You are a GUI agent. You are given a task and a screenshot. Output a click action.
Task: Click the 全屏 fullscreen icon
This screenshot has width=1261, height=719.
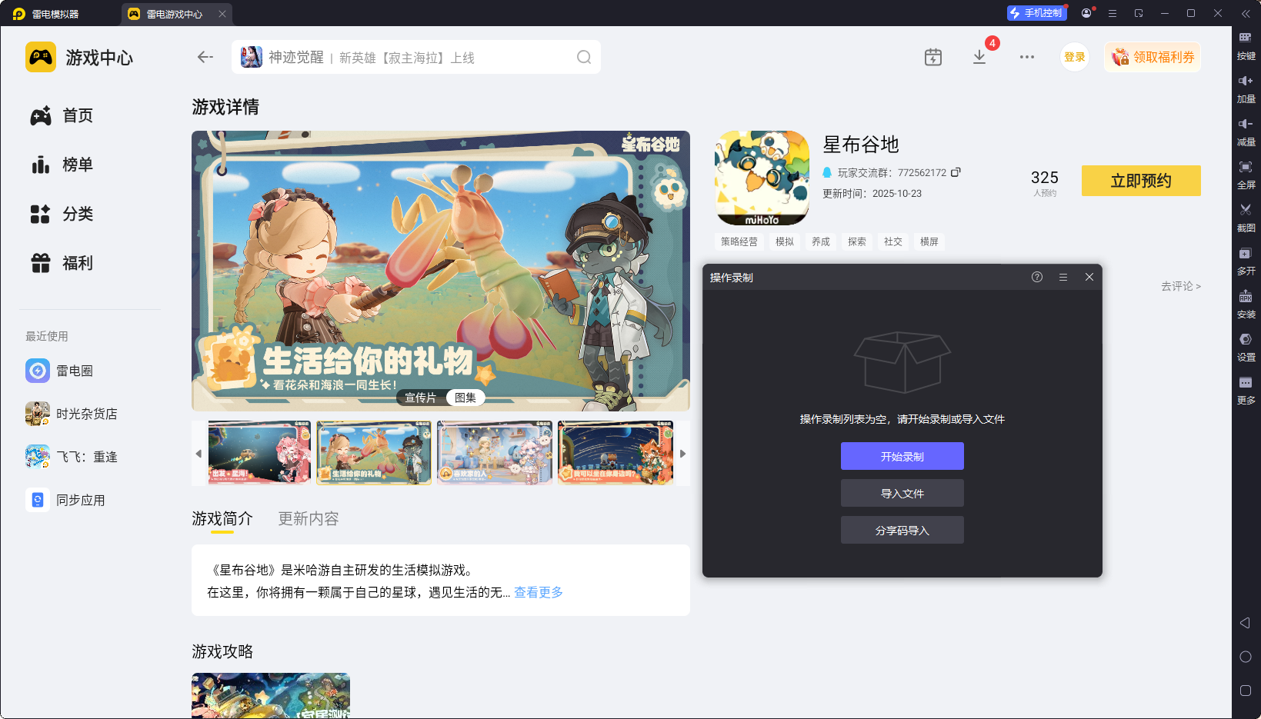(x=1246, y=175)
